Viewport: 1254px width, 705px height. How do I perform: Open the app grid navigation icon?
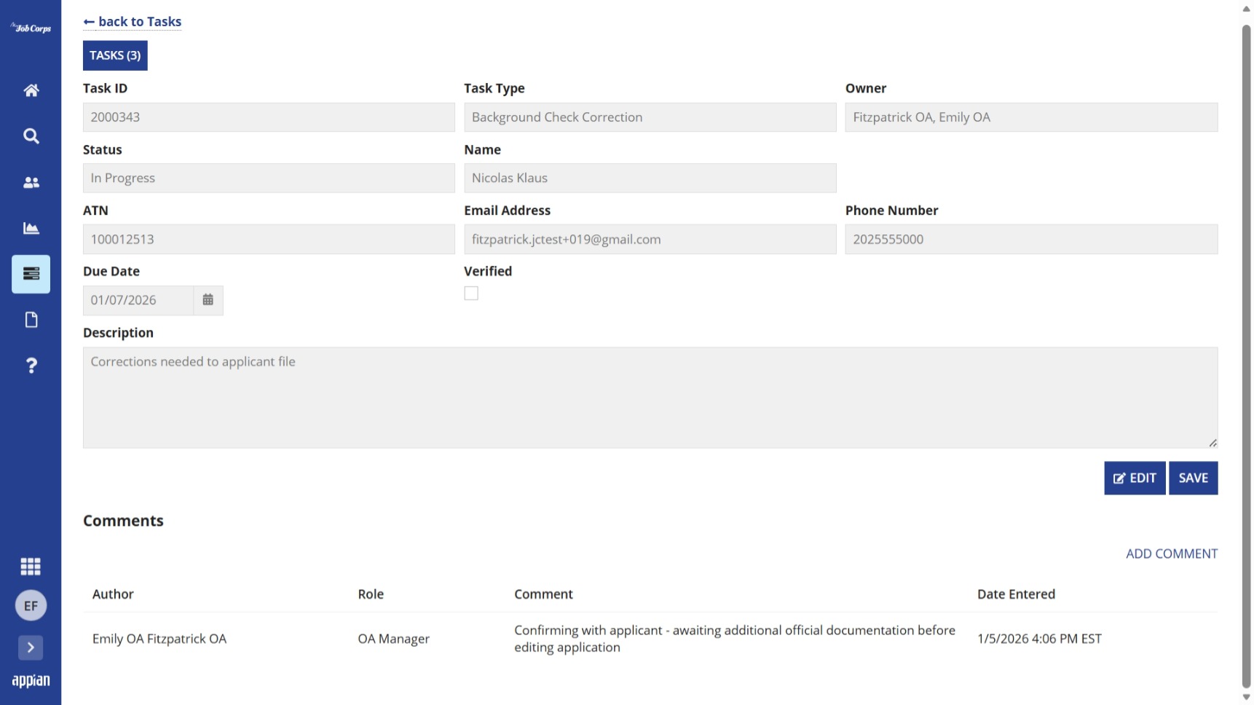click(x=31, y=566)
